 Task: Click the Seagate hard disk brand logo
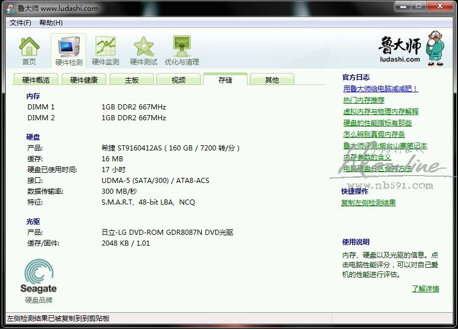point(38,276)
